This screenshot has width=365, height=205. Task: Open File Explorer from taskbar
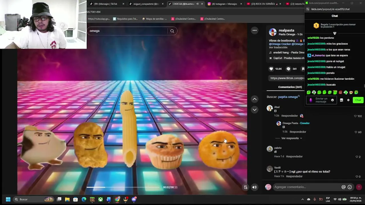point(67,199)
